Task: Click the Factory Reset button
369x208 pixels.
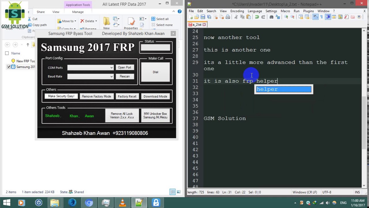Action: pos(127,96)
